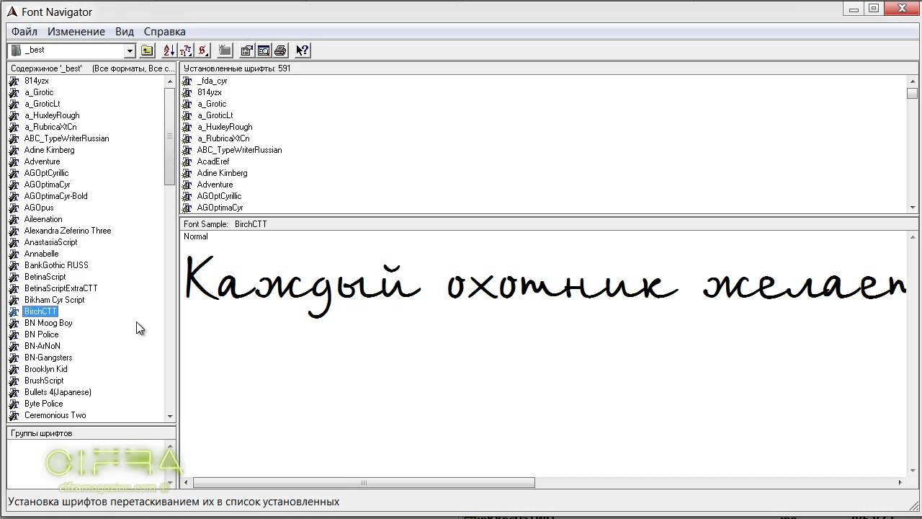Select Adine Kirnberg in the left list

click(50, 150)
